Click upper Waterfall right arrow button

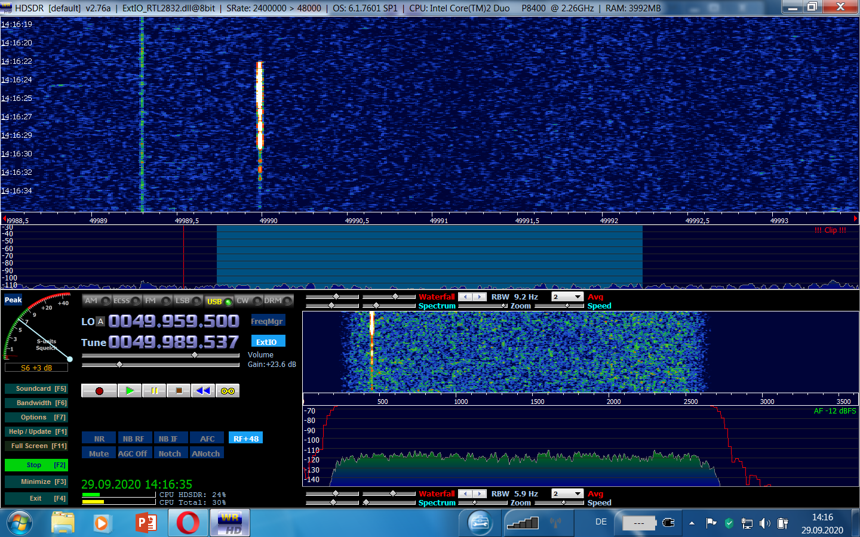pyautogui.click(x=480, y=297)
